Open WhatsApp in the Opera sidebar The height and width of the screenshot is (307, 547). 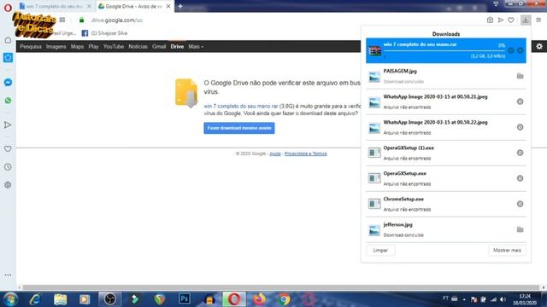pyautogui.click(x=8, y=101)
